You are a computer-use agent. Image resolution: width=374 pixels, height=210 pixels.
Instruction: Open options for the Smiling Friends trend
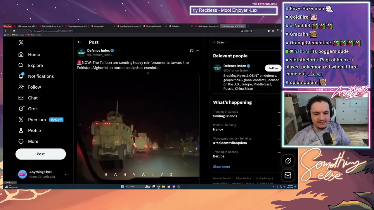[279, 112]
